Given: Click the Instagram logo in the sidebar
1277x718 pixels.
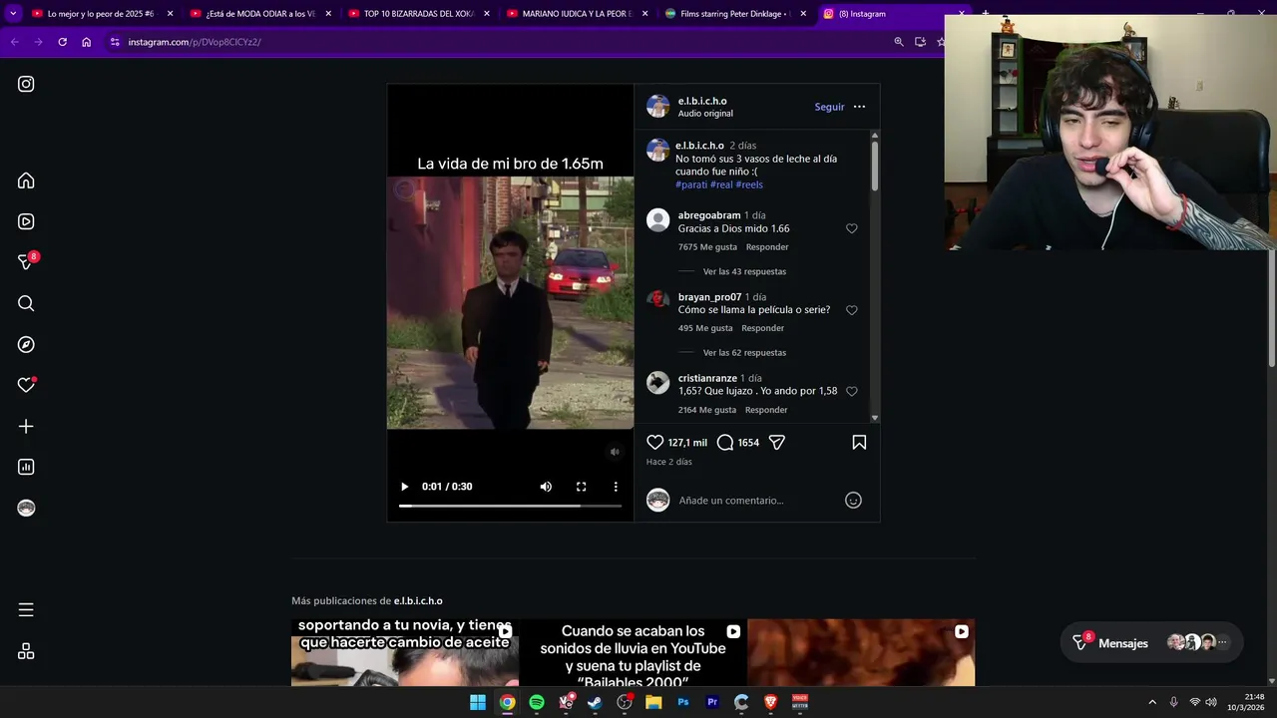Looking at the screenshot, I should pyautogui.click(x=26, y=84).
